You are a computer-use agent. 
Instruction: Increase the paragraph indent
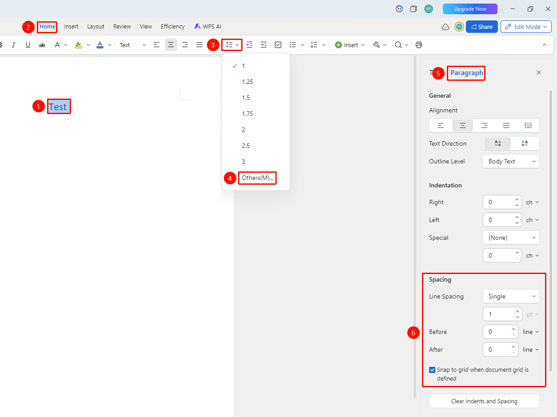264,45
